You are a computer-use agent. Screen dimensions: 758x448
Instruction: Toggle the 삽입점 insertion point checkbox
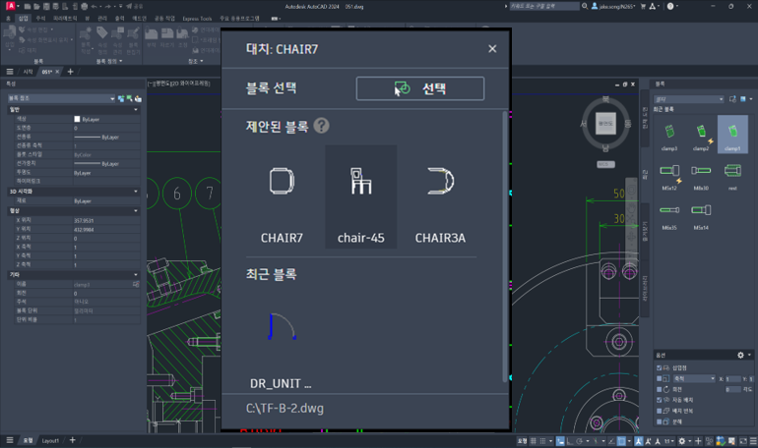659,368
